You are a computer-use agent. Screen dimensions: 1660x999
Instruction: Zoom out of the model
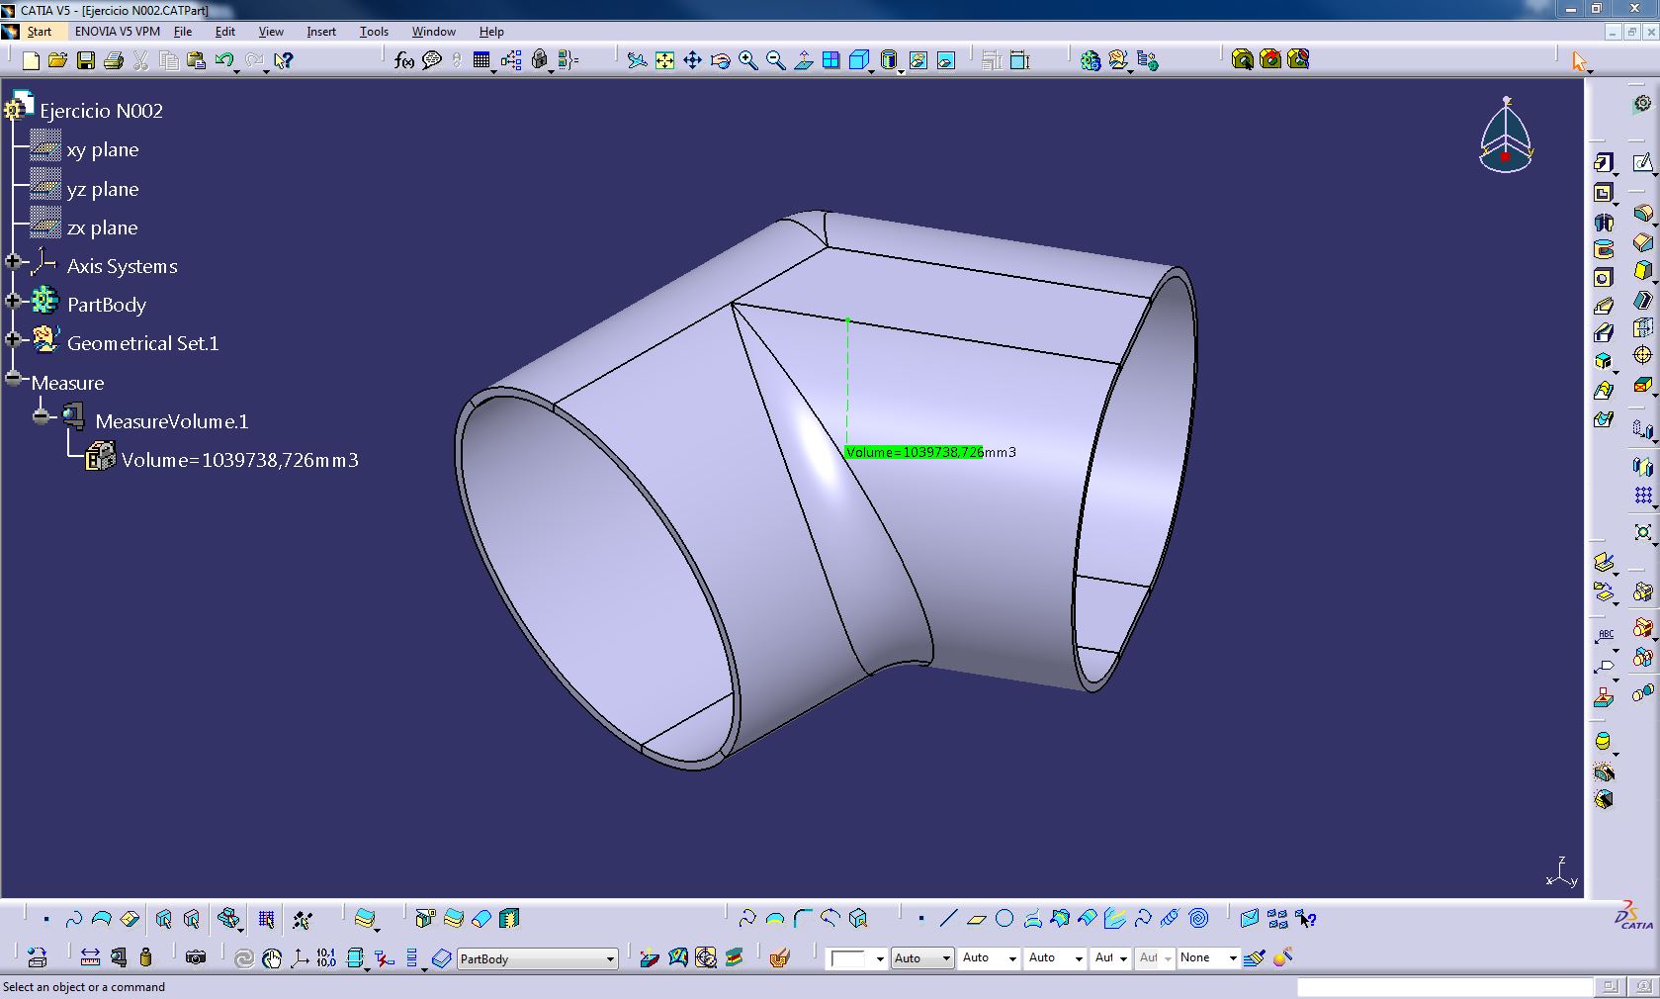775,60
